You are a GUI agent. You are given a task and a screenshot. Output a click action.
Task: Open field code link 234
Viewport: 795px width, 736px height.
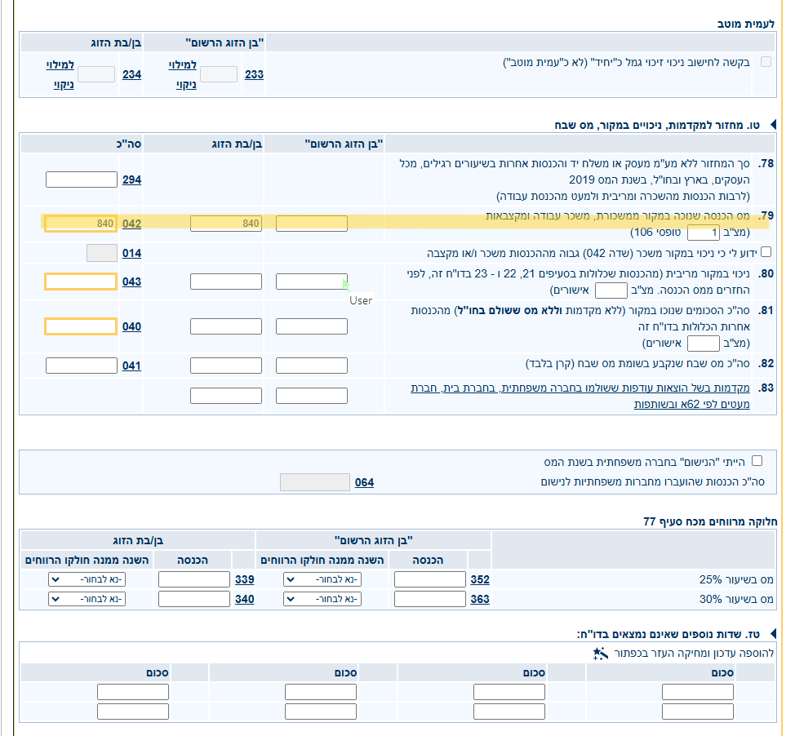132,74
